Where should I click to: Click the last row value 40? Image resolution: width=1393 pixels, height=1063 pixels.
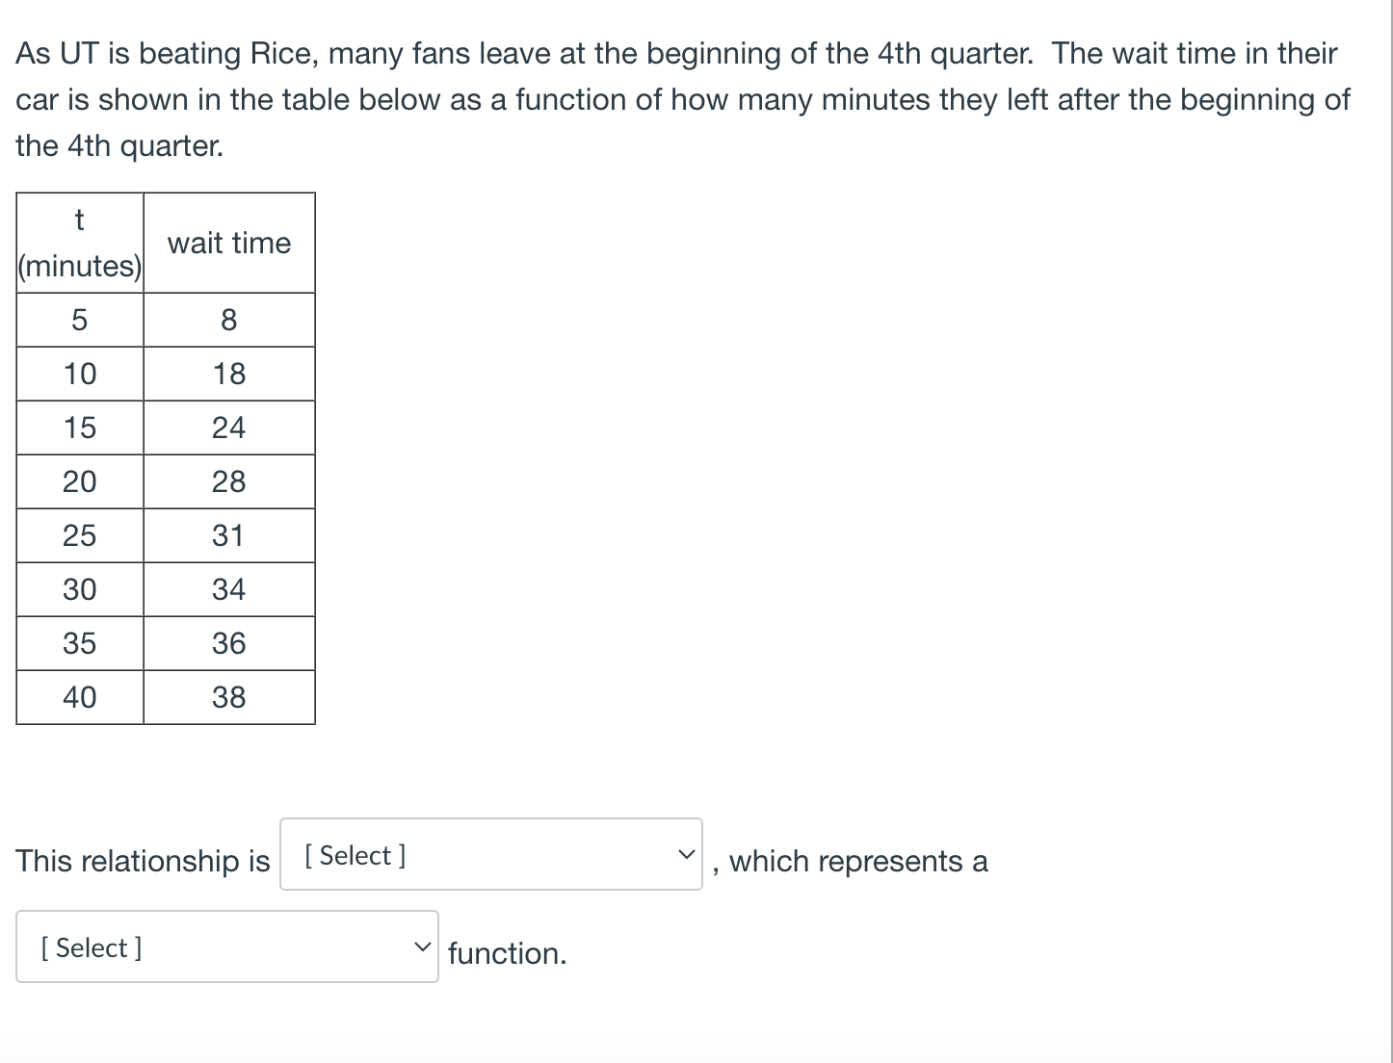coord(79,697)
